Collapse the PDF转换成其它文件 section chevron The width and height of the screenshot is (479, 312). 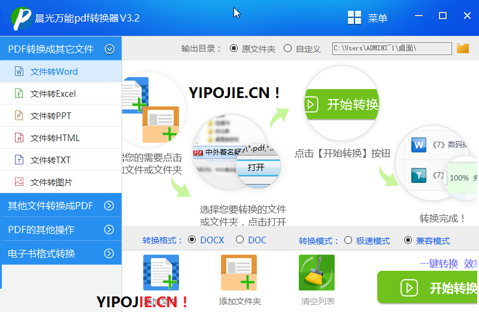(x=110, y=49)
